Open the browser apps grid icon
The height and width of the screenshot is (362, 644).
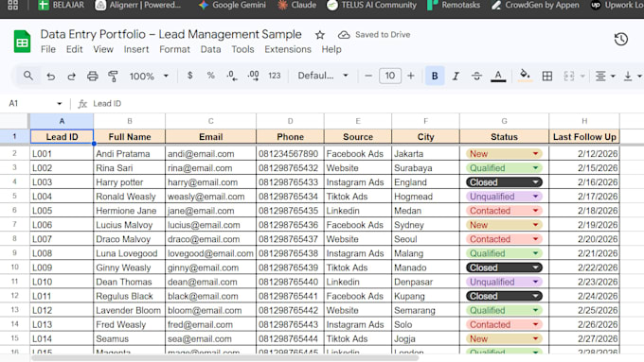click(12, 6)
